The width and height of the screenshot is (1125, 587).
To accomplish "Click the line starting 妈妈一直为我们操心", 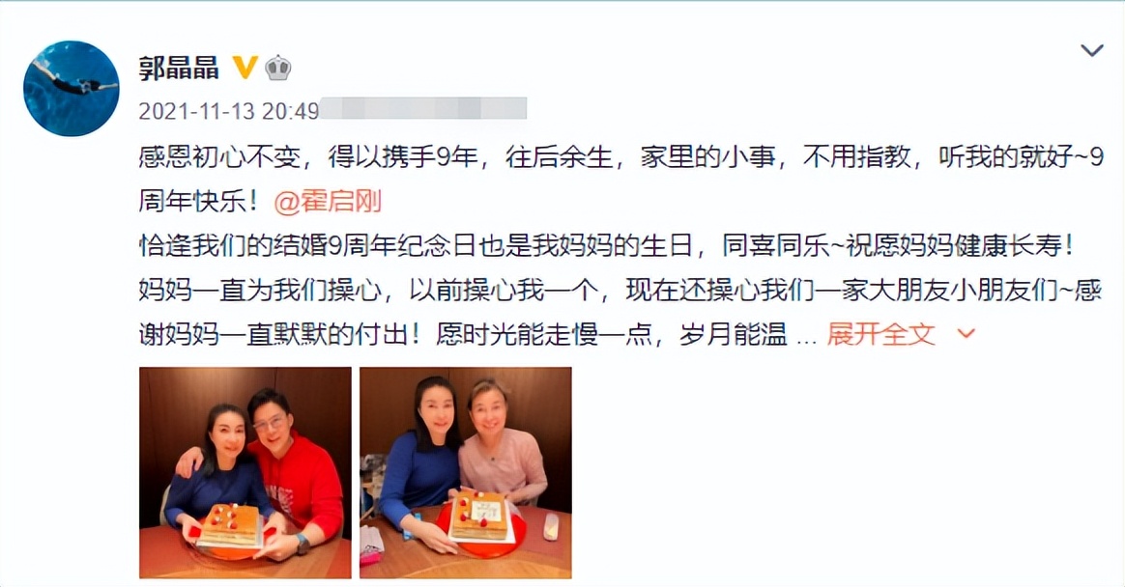I will pos(620,291).
